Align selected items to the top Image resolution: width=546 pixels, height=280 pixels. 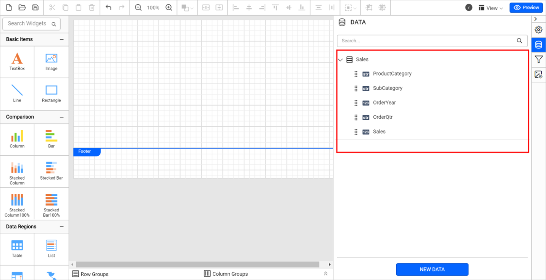click(x=275, y=8)
